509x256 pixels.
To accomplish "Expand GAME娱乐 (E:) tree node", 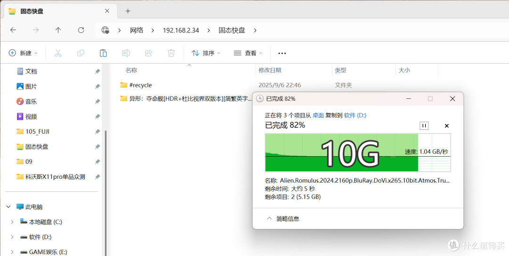I will (12, 252).
